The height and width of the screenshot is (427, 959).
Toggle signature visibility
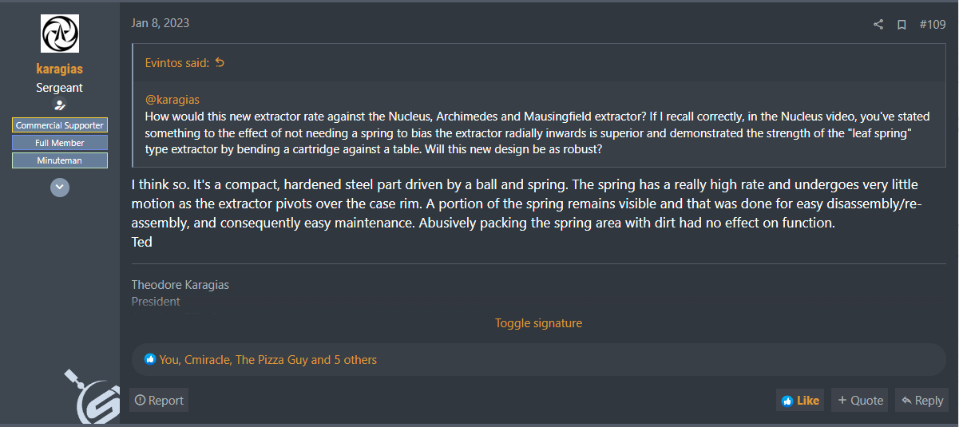538,323
